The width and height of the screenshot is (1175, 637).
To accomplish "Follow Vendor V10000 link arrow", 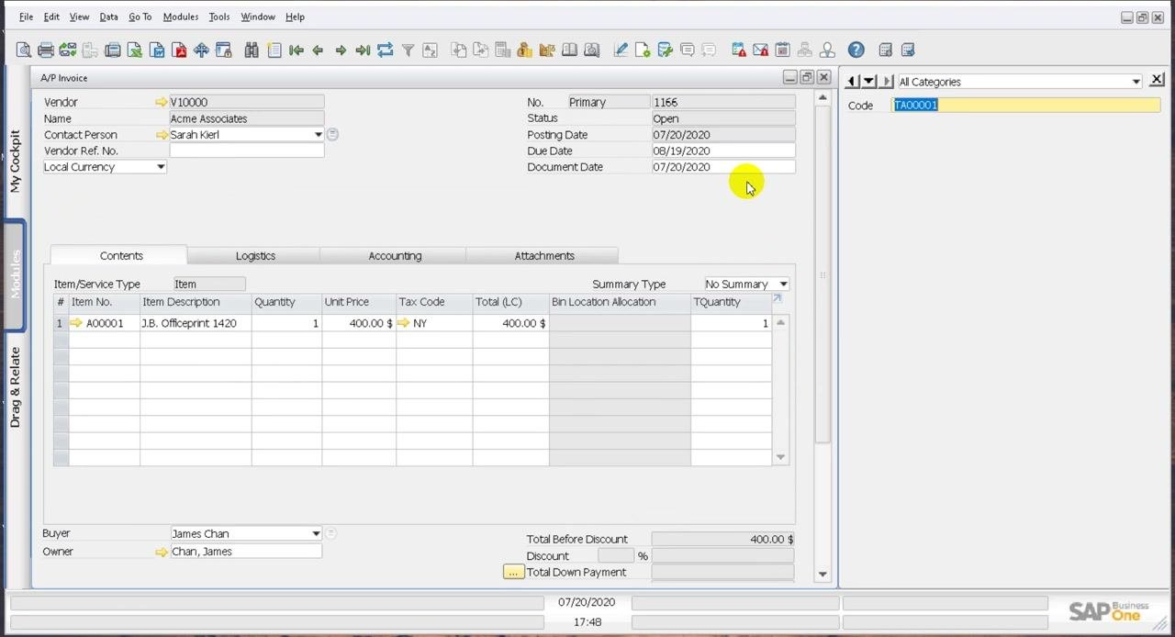I will coord(162,103).
